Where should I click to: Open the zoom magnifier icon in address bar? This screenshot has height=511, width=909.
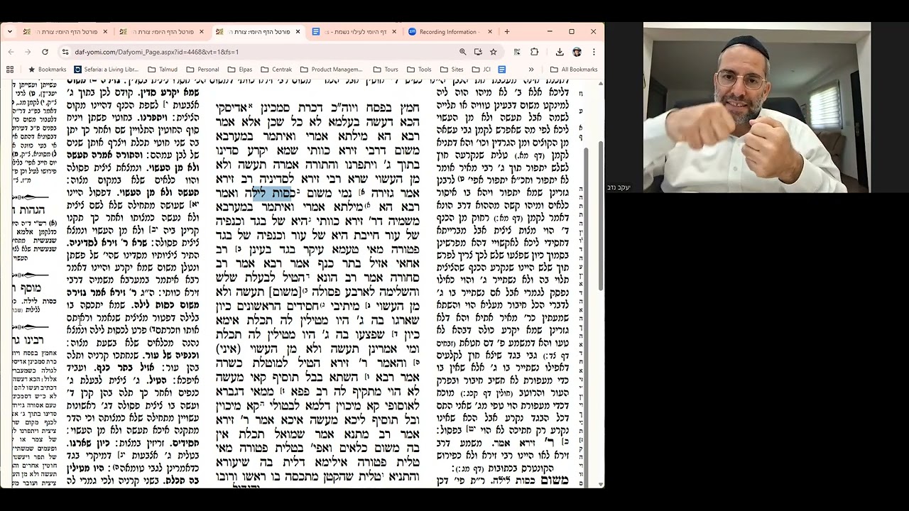click(463, 52)
